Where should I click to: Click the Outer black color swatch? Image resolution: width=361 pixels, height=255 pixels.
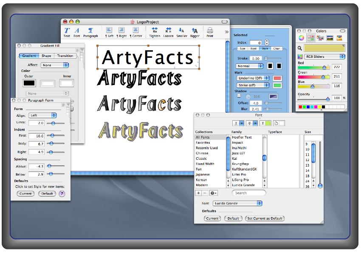point(29,83)
